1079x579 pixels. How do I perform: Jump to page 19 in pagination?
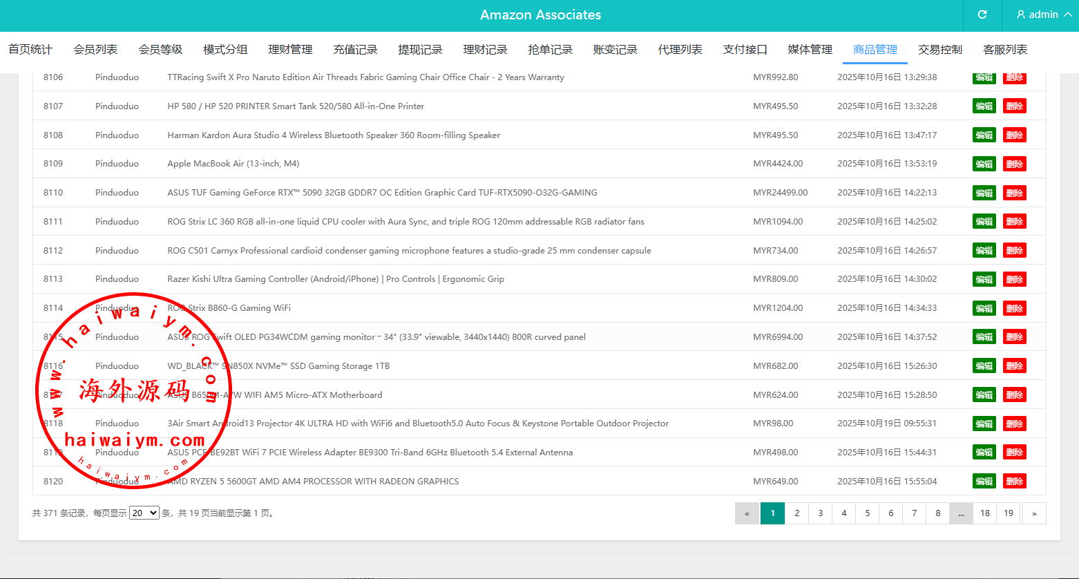pos(1009,513)
